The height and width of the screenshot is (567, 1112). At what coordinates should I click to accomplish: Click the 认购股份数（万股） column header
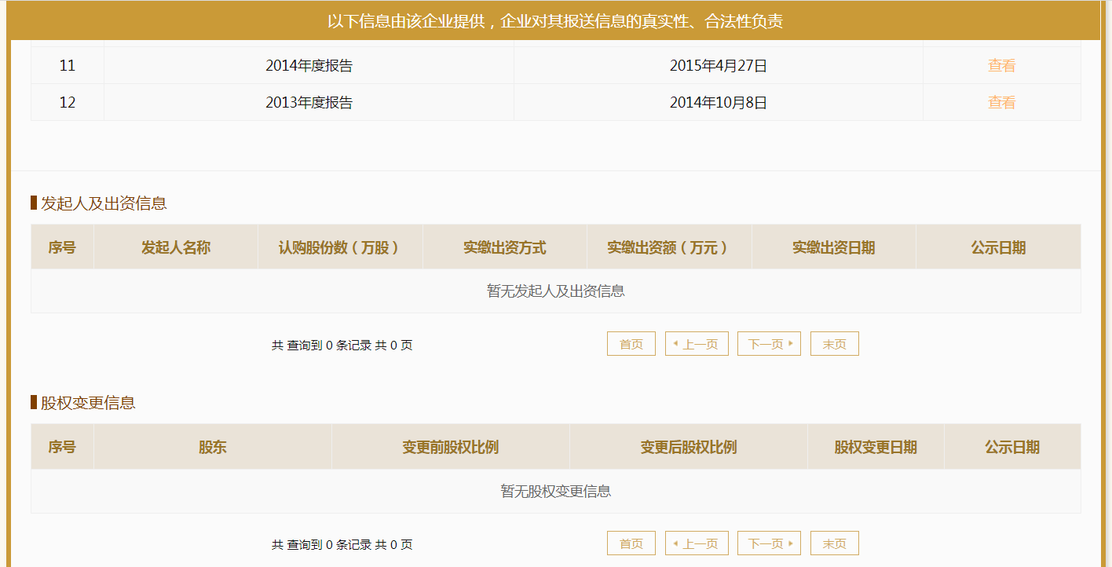(x=339, y=247)
